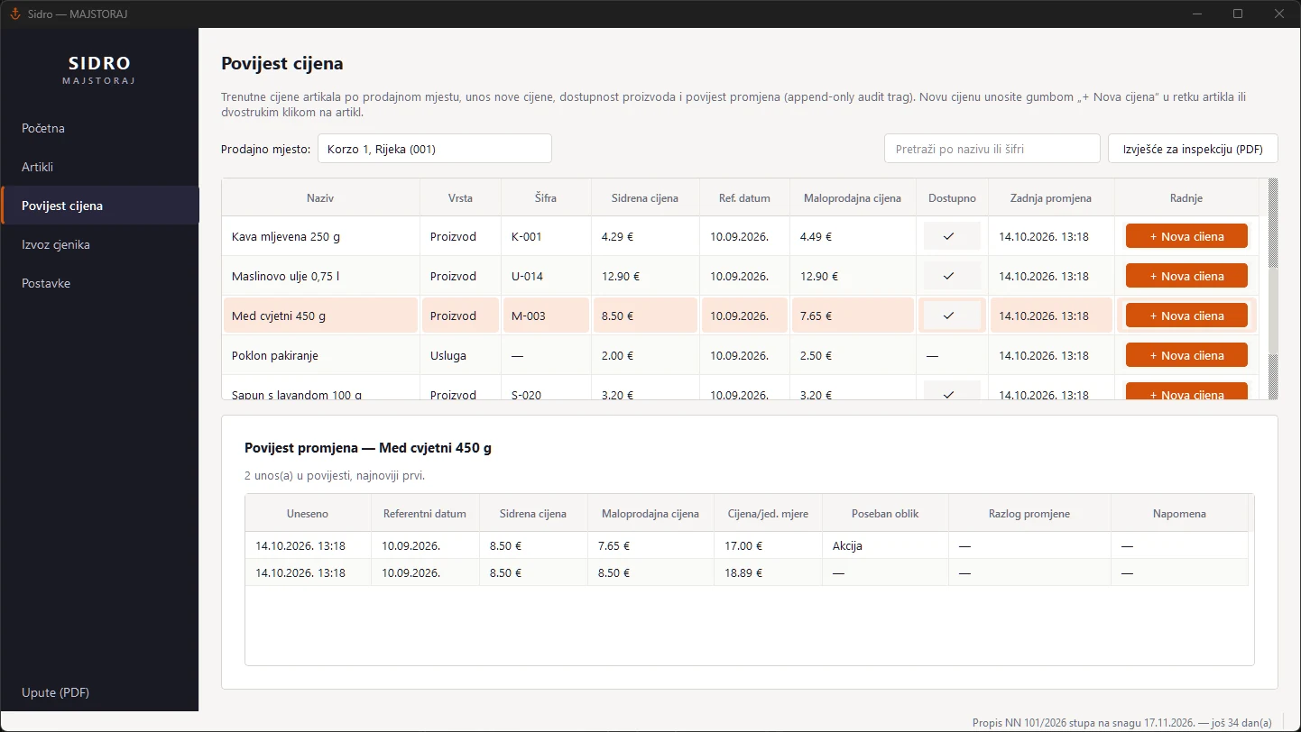Click the search field for naziv or šifra
1301x732 pixels.
(992, 149)
